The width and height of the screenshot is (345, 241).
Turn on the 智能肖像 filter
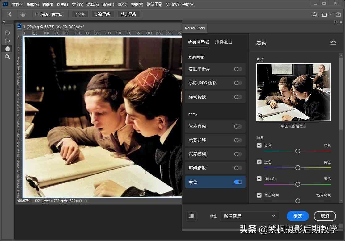[238, 126]
